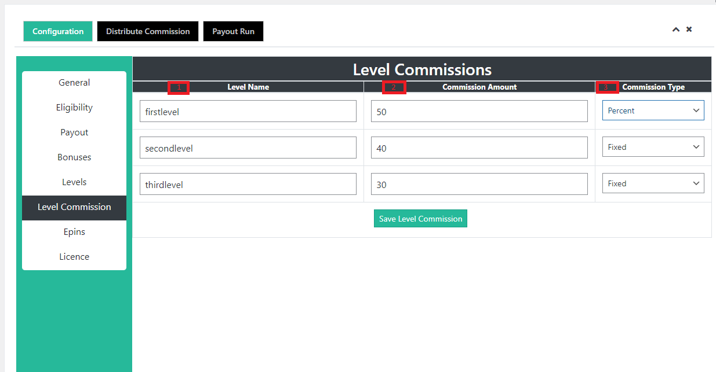Viewport: 716px width, 372px height.
Task: Open the Configuration tab
Action: [58, 31]
